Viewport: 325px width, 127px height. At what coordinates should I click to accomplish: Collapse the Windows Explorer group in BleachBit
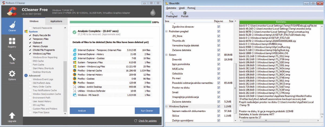166,106
